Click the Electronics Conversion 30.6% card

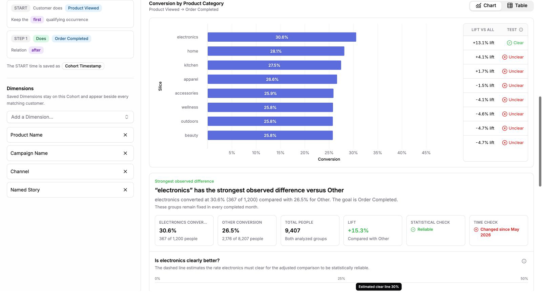[184, 230]
